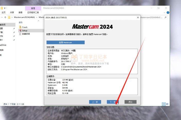181x120 pixels.
Task: Select the Setup application file
Action: coord(23,30)
